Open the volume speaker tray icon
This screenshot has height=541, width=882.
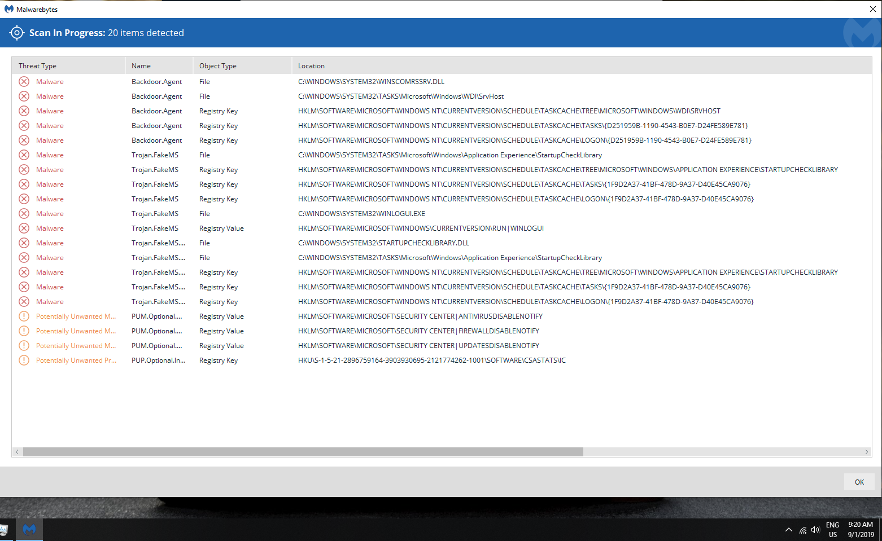815,530
